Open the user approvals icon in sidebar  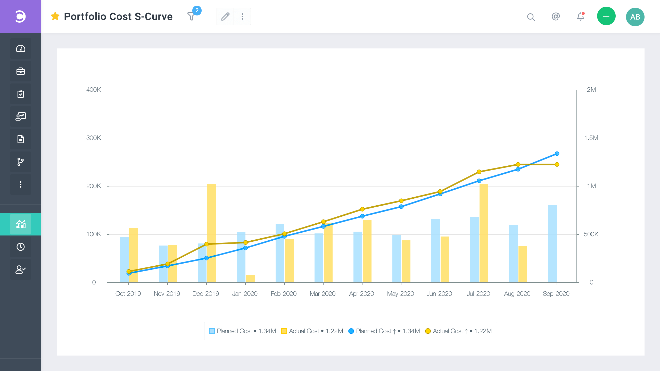pos(21,269)
